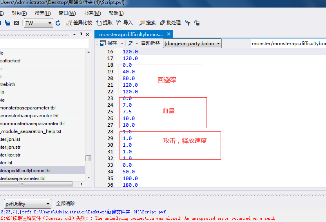
Task: Click the refresh icon next to TW
Action: click(x=58, y=23)
